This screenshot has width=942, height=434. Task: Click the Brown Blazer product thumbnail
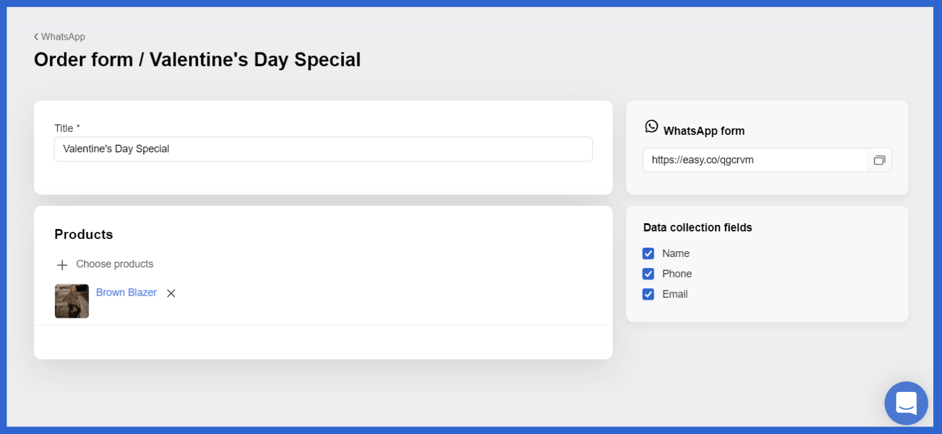pos(72,301)
